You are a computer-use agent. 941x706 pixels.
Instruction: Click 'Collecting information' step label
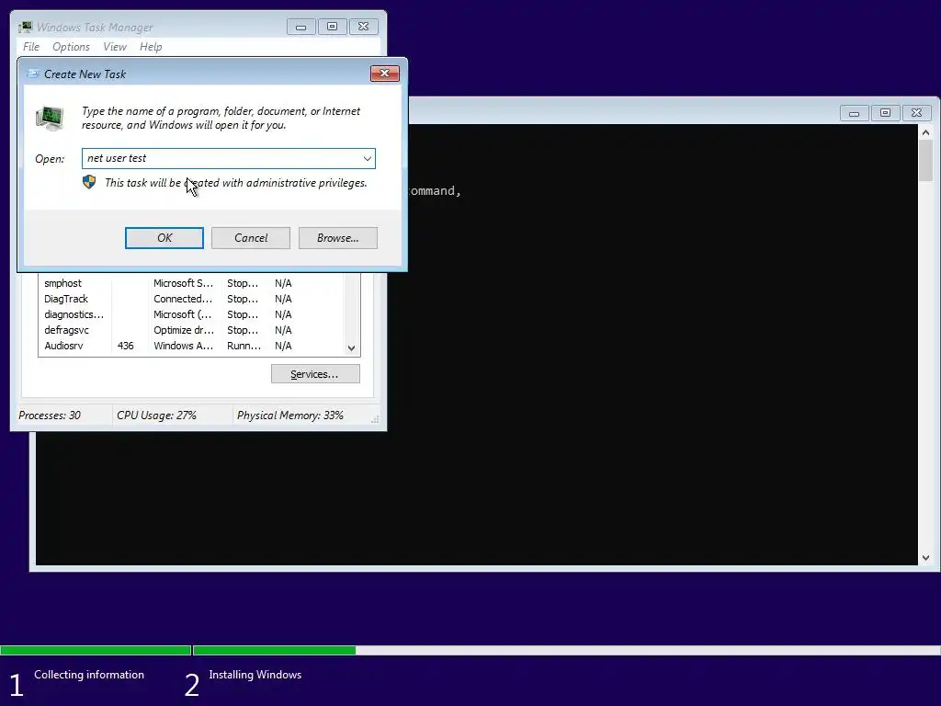coord(89,675)
